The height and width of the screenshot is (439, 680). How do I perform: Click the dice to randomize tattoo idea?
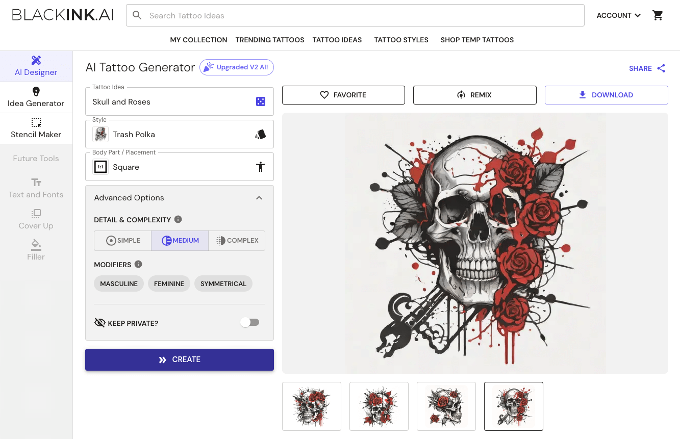261,101
